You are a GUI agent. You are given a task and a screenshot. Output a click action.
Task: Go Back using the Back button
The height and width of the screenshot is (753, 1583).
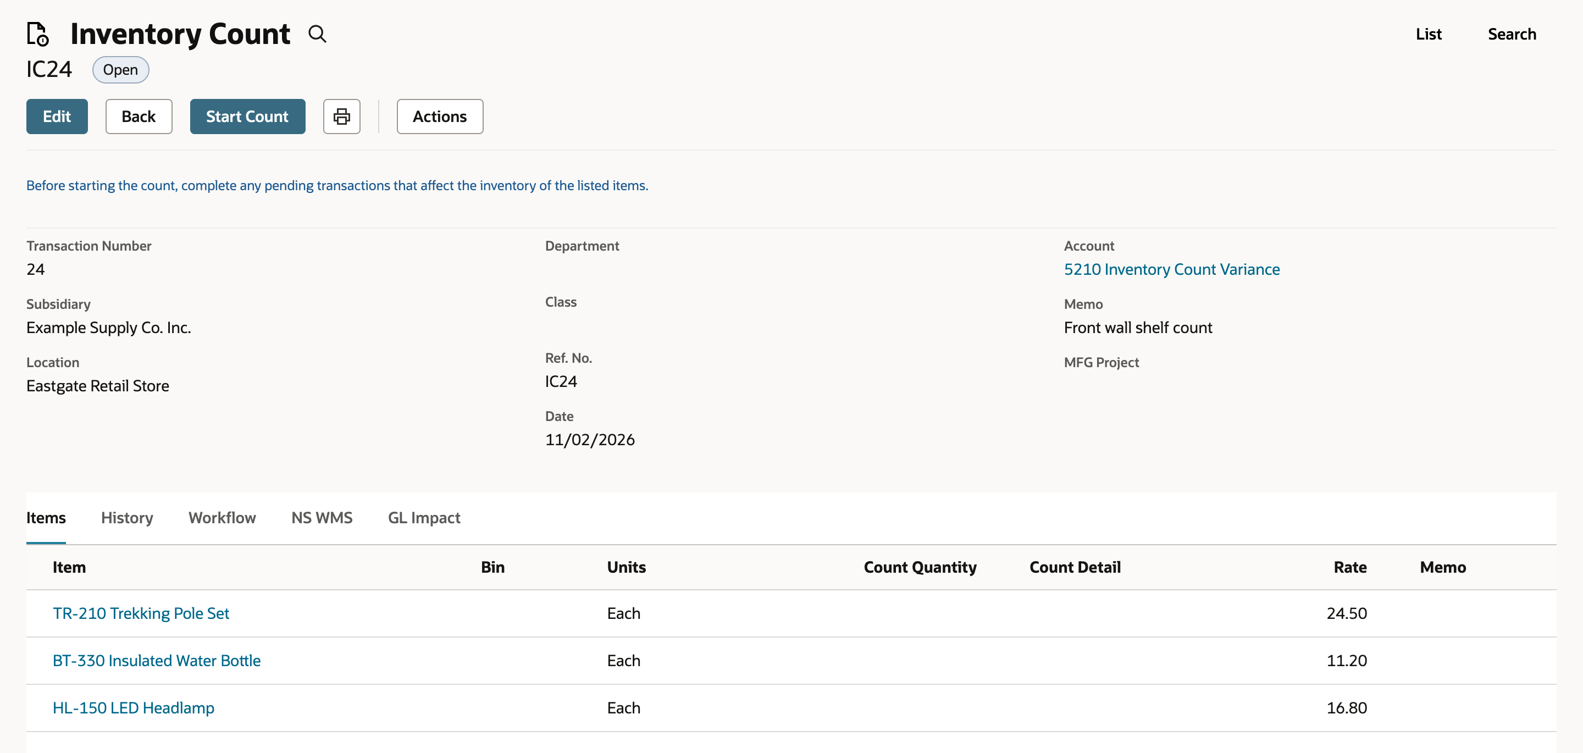tap(139, 116)
